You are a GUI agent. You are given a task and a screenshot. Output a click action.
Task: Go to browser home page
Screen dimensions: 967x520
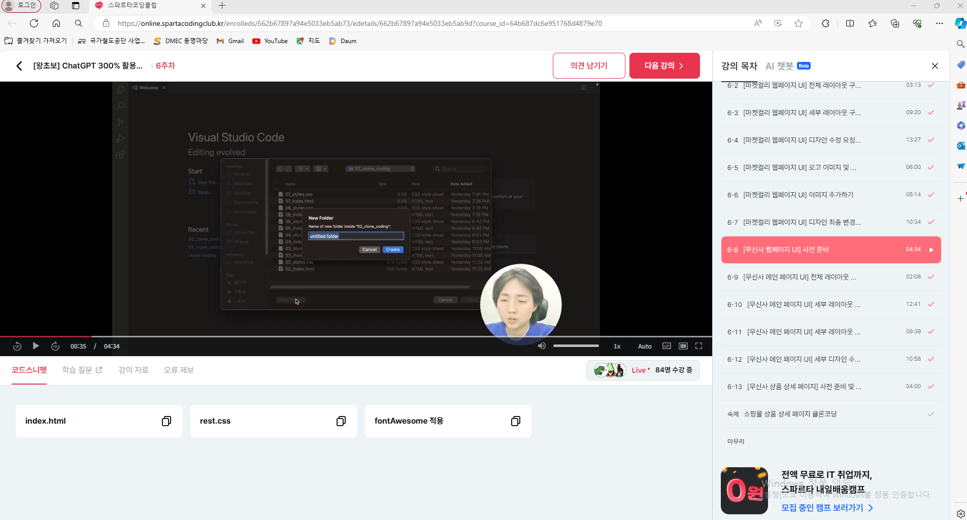pos(56,23)
